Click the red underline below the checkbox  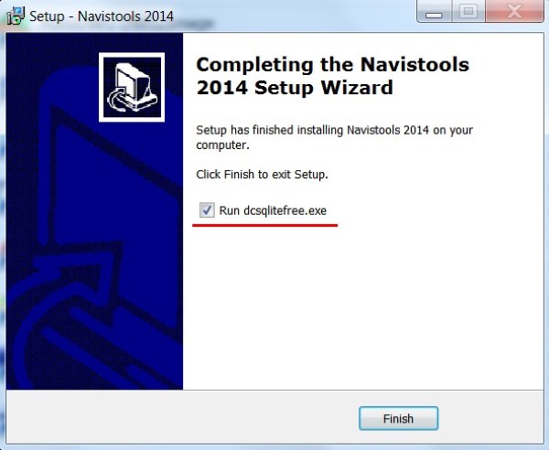pyautogui.click(x=264, y=225)
